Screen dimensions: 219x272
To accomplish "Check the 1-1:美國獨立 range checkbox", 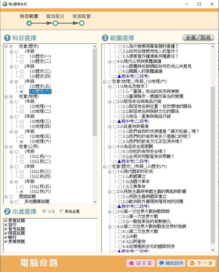I will pyautogui.click(x=120, y=177).
